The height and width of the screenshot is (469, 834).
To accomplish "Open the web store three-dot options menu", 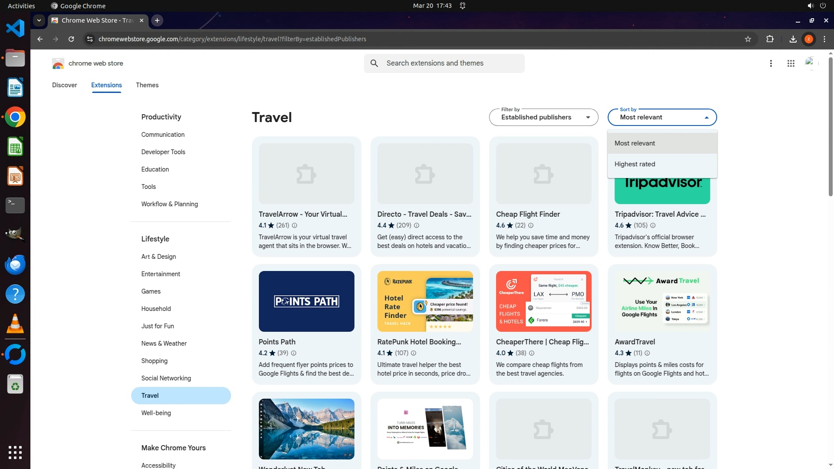I will tap(771, 63).
